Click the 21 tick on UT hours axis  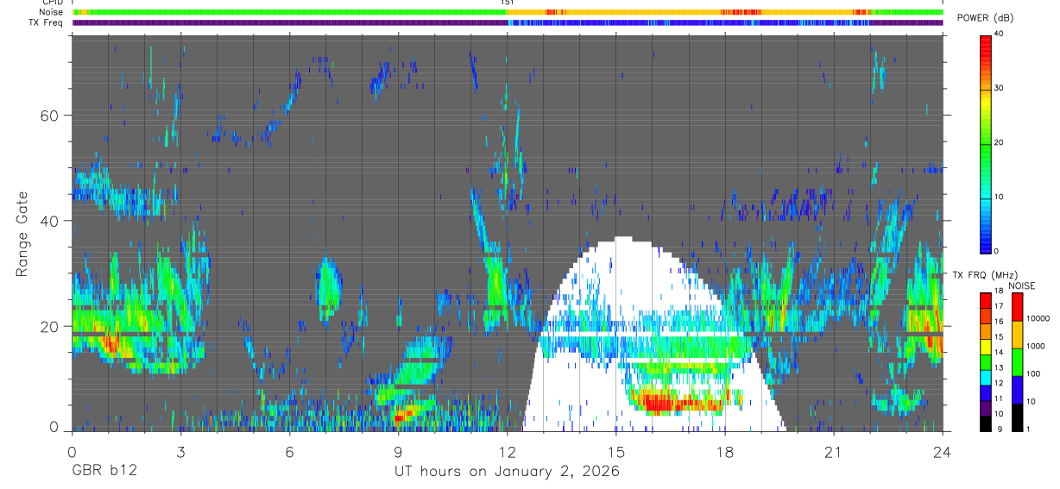834,451
